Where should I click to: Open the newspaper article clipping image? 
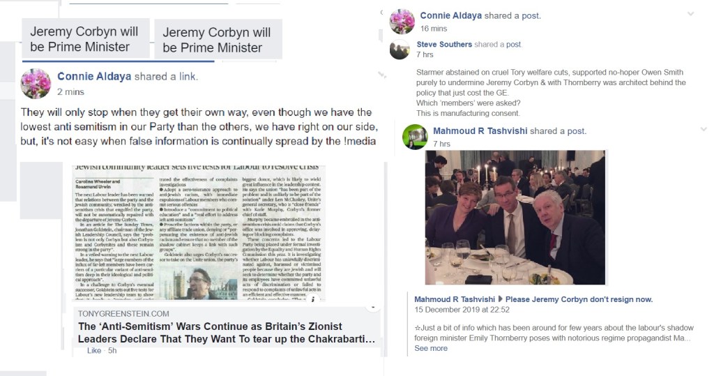pos(199,232)
